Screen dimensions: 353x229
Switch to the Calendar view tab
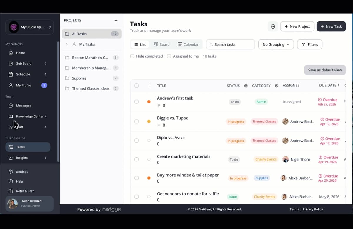tap(188, 44)
